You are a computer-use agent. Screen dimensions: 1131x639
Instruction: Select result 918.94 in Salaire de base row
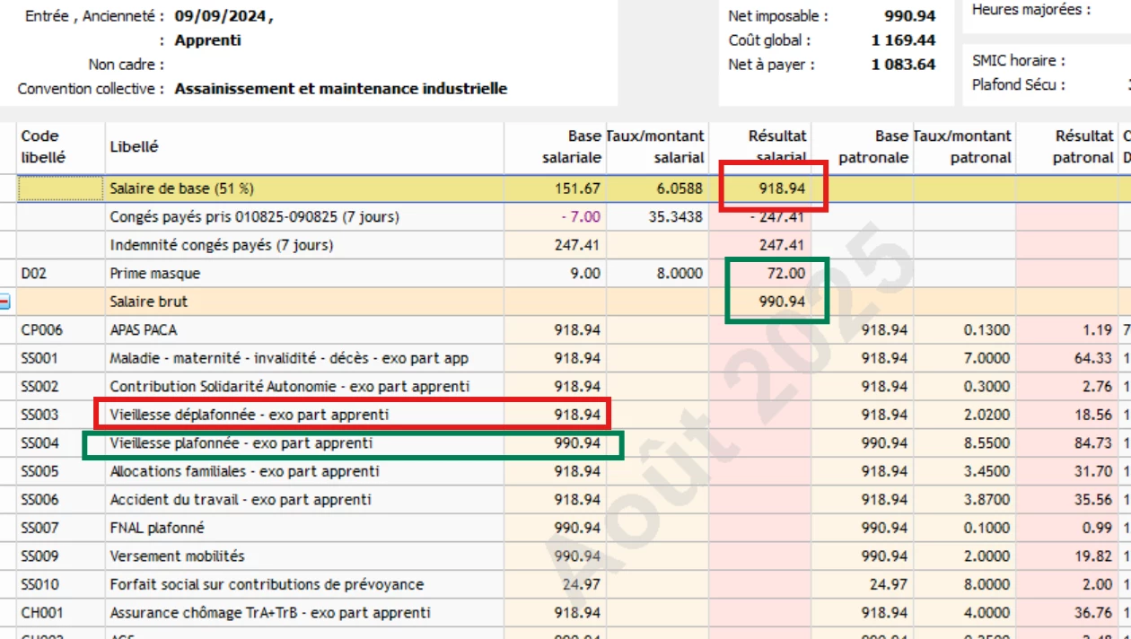[782, 188]
